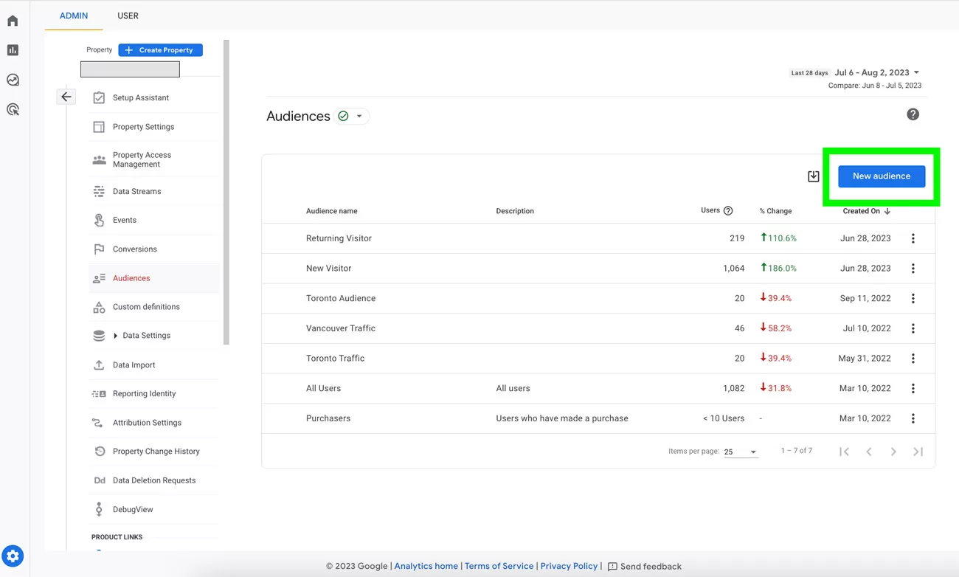959x577 pixels.
Task: Click the Create Property button
Action: click(x=160, y=50)
